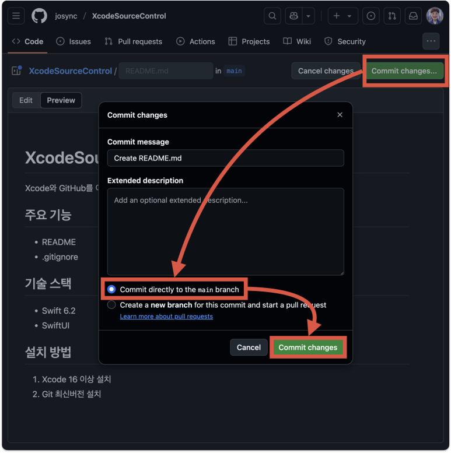Viewport: 451px width, 453px height.
Task: Select Commit directly to main branch
Action: coord(111,289)
